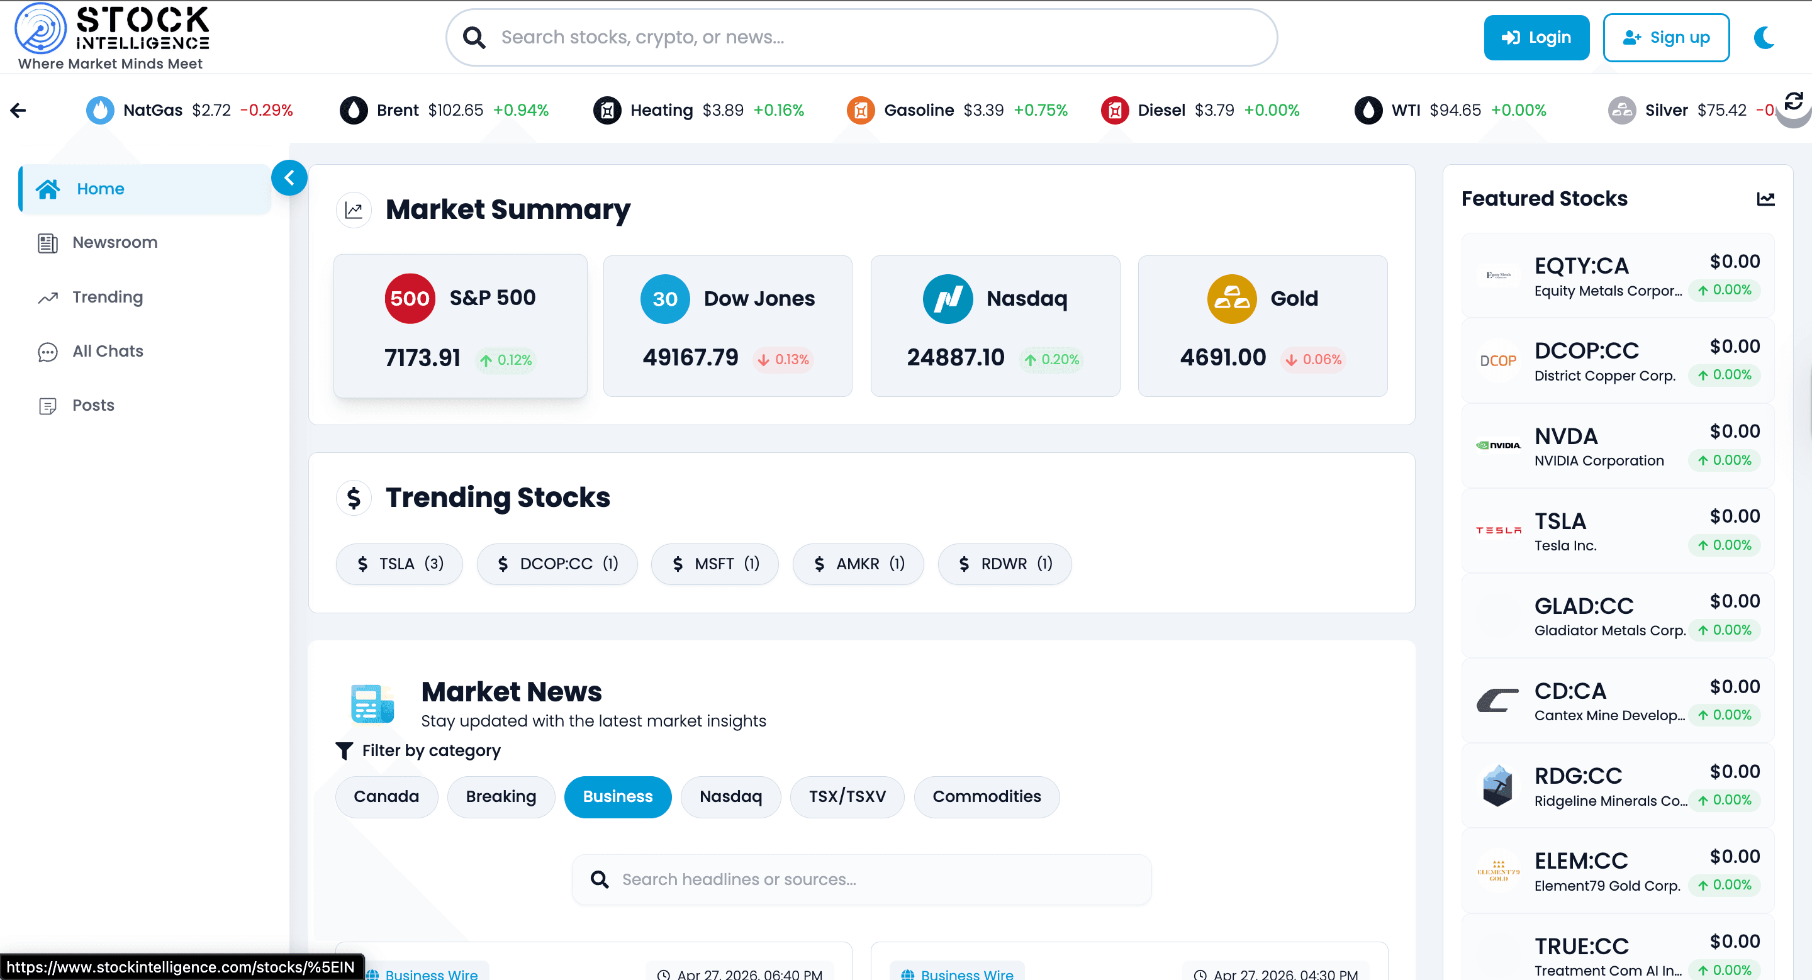Click the Trending Stocks dollar icon
Screen dimensions: 1812x980
[x=354, y=498]
